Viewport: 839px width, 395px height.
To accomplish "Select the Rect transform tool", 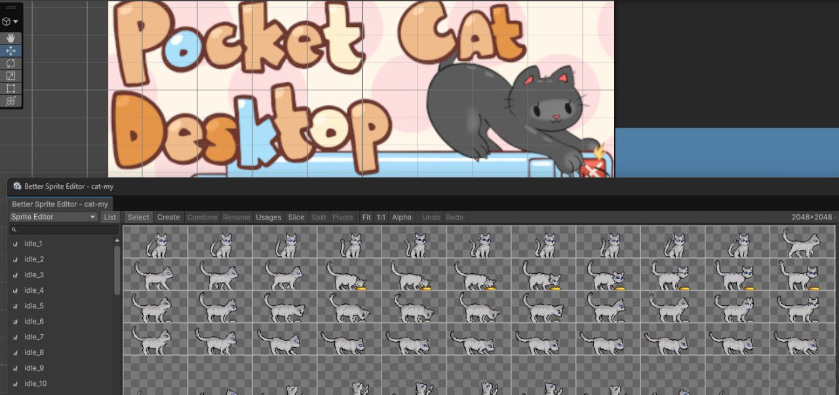I will 10,88.
